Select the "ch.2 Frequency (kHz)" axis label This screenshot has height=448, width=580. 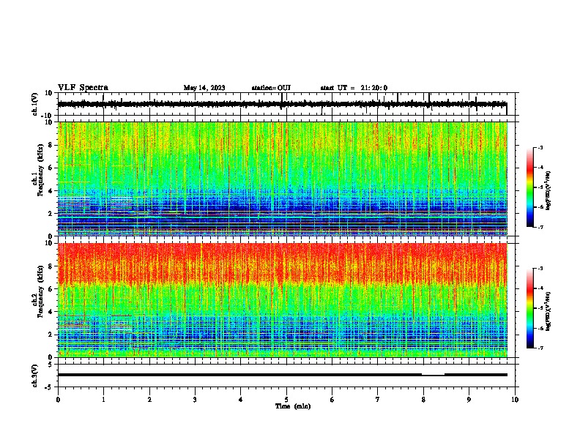click(x=39, y=291)
